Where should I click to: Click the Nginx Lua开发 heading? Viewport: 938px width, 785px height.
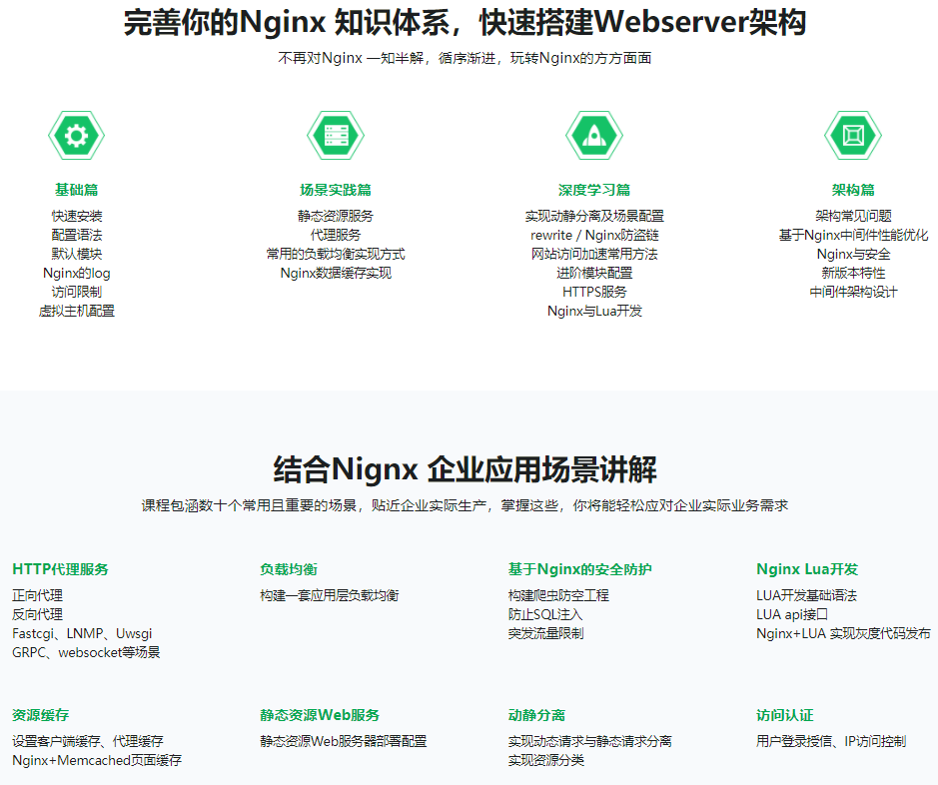pos(807,569)
